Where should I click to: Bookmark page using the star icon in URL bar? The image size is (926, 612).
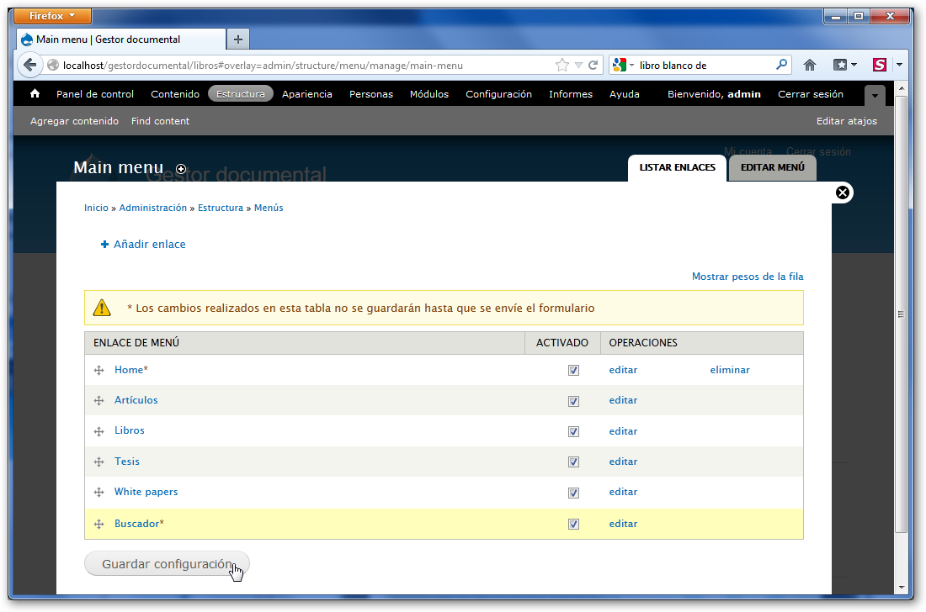coord(561,65)
